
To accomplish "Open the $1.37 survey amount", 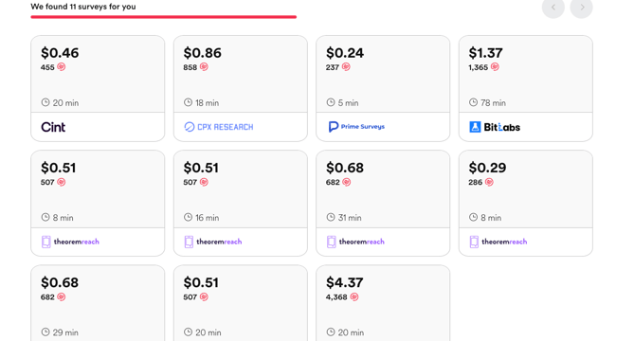I will pyautogui.click(x=485, y=53).
